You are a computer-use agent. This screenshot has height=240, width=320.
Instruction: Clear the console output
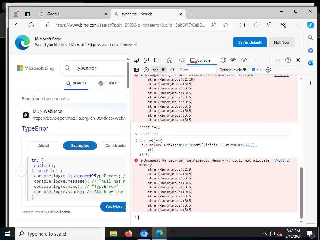point(146,70)
